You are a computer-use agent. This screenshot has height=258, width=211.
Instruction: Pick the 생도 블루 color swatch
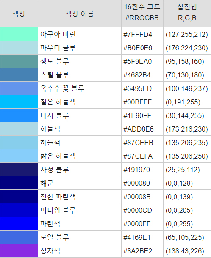[x=19, y=61]
